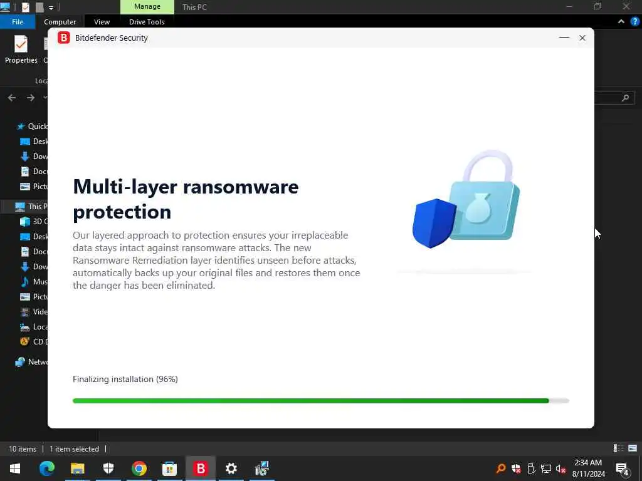Viewport: 642px width, 481px height.
Task: Click the '10 items' status bar text
Action: click(x=23, y=448)
